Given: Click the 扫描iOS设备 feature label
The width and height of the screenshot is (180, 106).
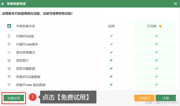Looking at the screenshot, I should click(25, 36).
